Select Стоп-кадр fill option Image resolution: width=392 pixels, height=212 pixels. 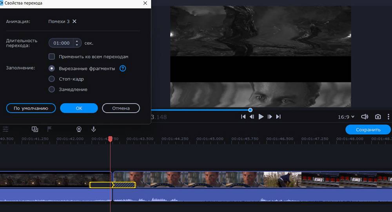[52, 79]
